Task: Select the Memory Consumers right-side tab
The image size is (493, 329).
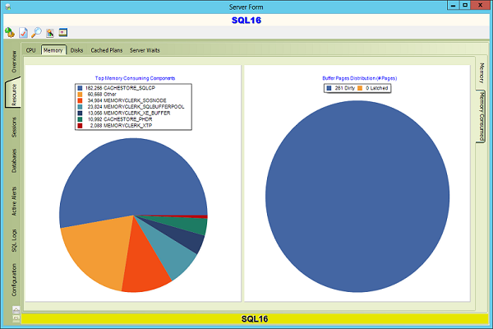Action: coord(481,115)
